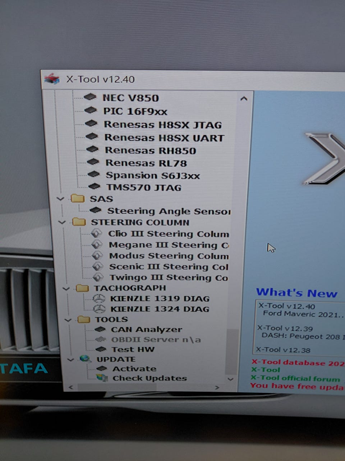Screen dimensions: 345x461
Task: Click horizontal scrollbar left arrow
Action: (x=71, y=388)
